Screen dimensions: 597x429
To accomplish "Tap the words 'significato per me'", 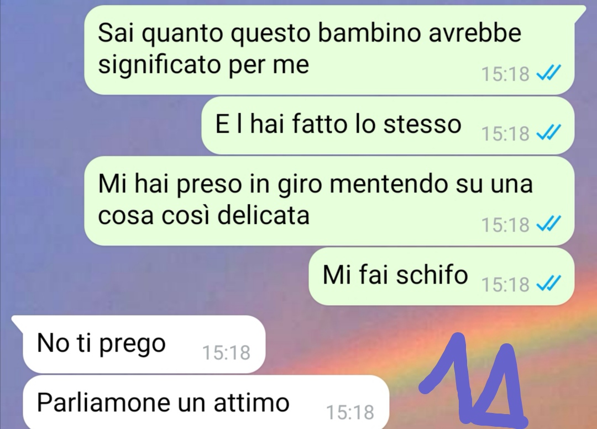I will (x=203, y=65).
